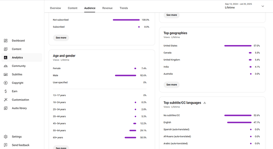This screenshot has width=273, height=149.
Task: Switch to the Revenue tab
Action: pyautogui.click(x=108, y=8)
